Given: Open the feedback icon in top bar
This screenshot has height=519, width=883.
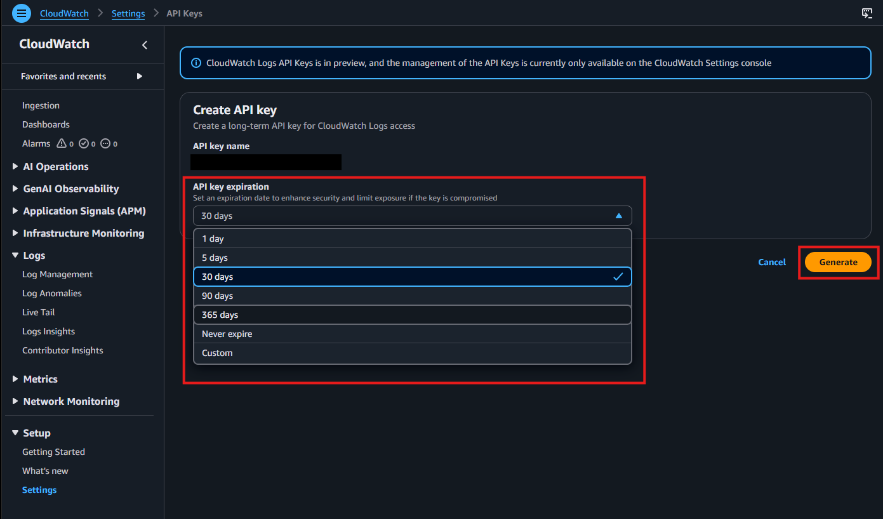Looking at the screenshot, I should coord(866,13).
